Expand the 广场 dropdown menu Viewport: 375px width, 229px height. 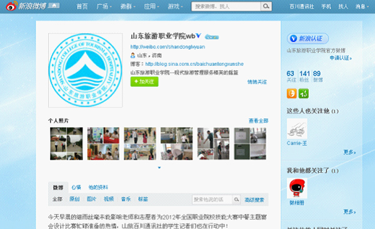coord(104,6)
